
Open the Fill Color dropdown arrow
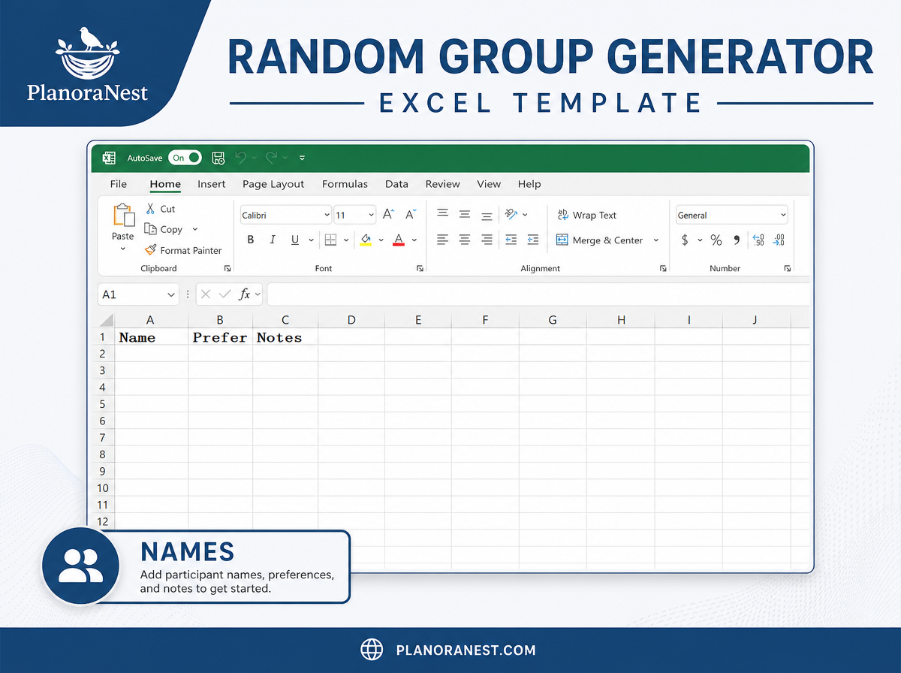(381, 240)
